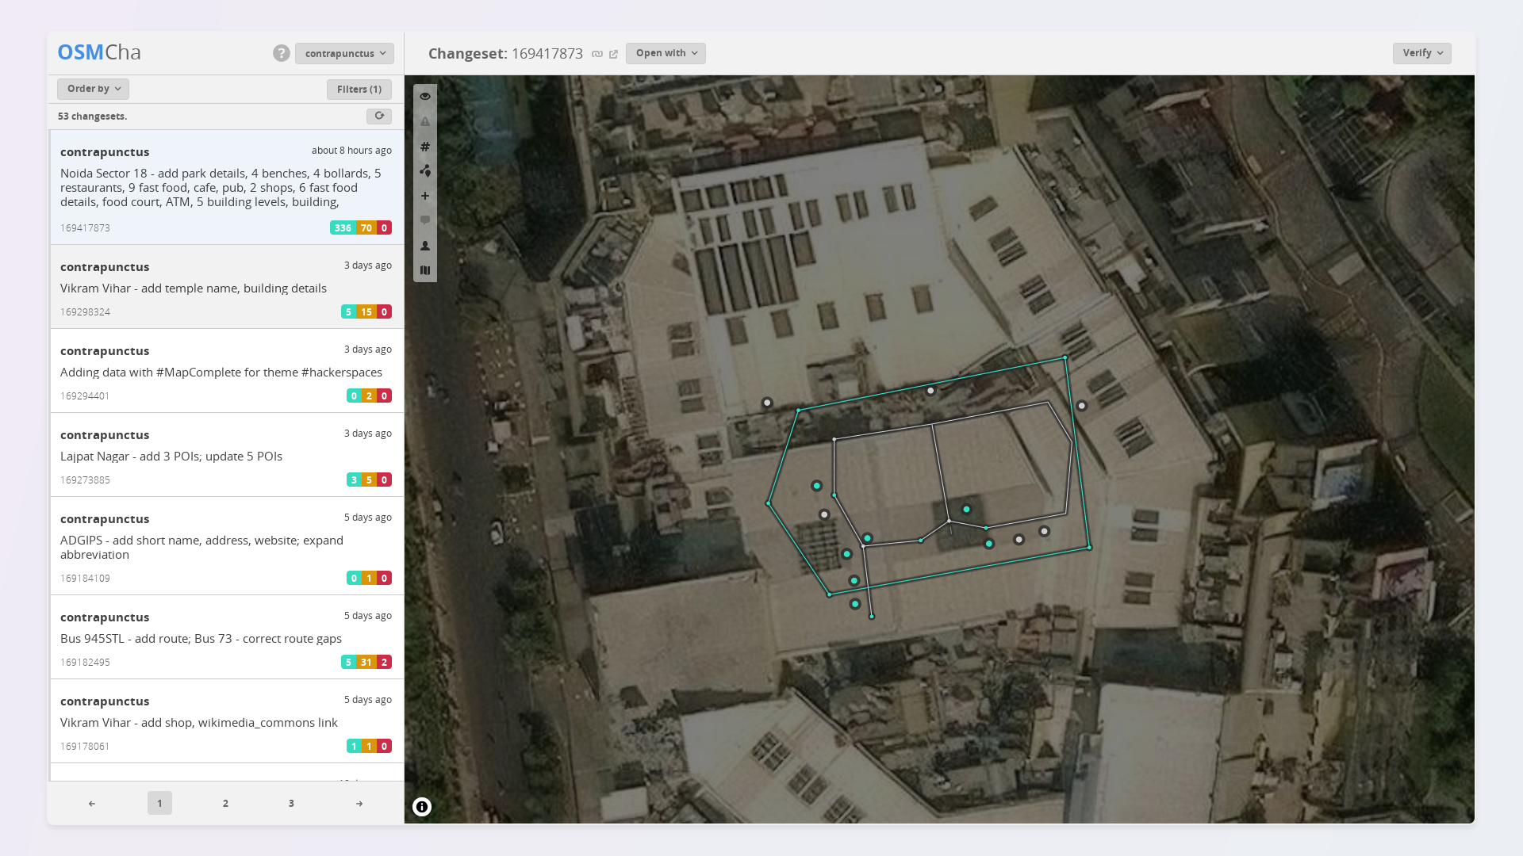1523x856 pixels.
Task: Refresh the changeset list
Action: (379, 116)
